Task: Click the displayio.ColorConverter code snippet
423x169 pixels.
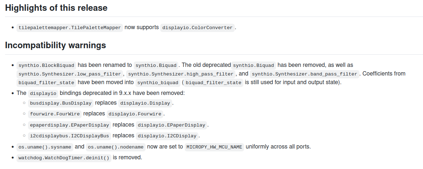Action: click(198, 28)
